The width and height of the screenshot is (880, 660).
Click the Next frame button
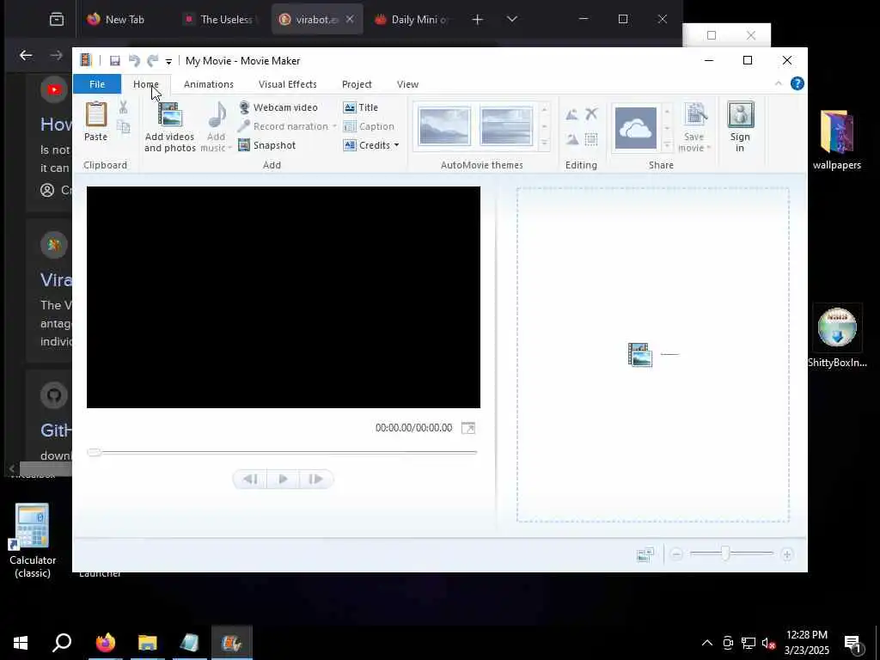(316, 479)
